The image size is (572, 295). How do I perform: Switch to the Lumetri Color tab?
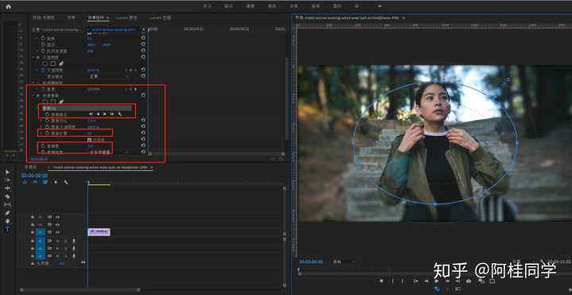[x=126, y=17]
